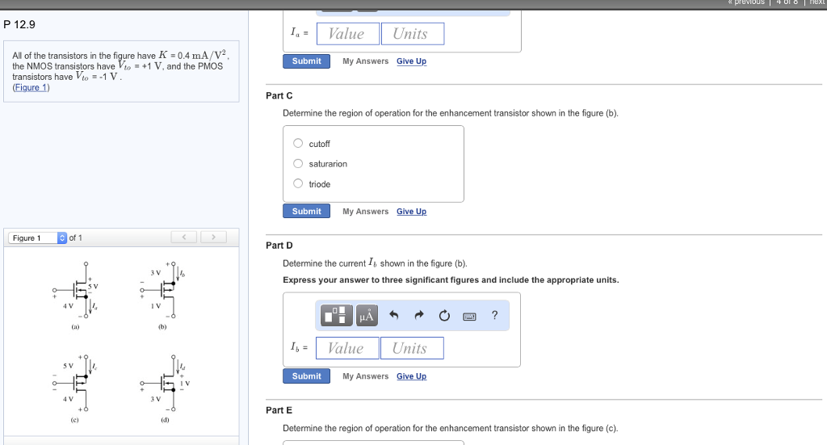This screenshot has height=445, width=827.
Task: Give up on the Ia question
Action: [x=411, y=61]
